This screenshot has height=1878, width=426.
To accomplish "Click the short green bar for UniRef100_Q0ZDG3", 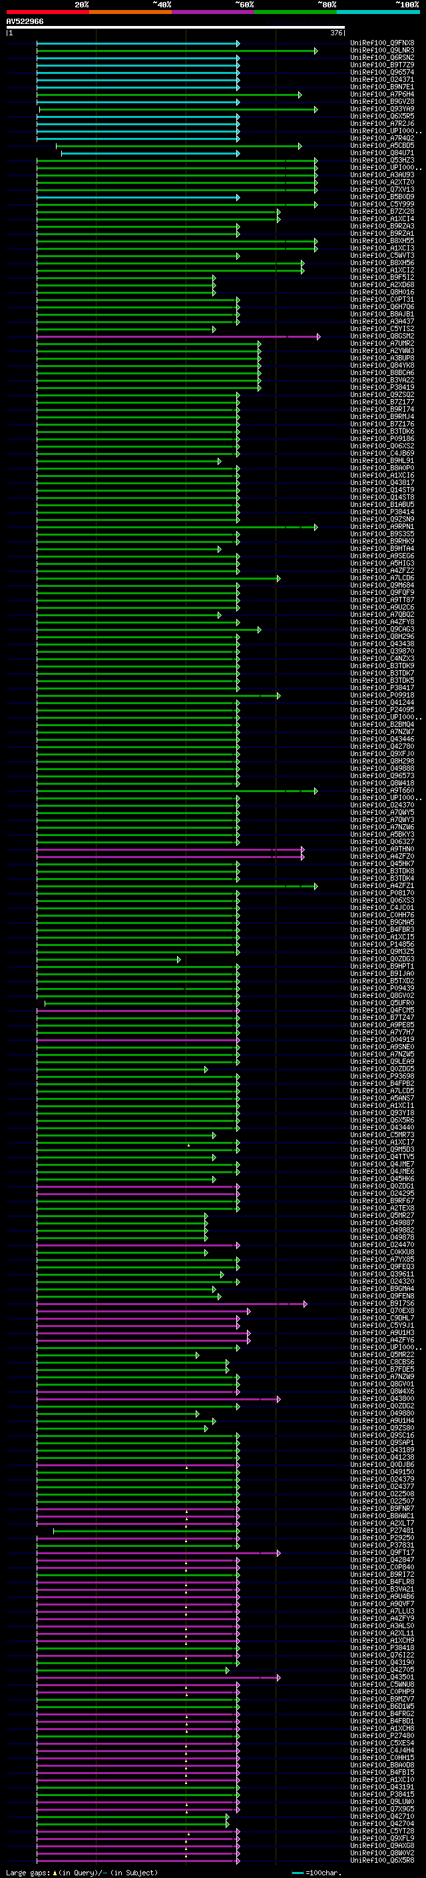I will [x=108, y=959].
